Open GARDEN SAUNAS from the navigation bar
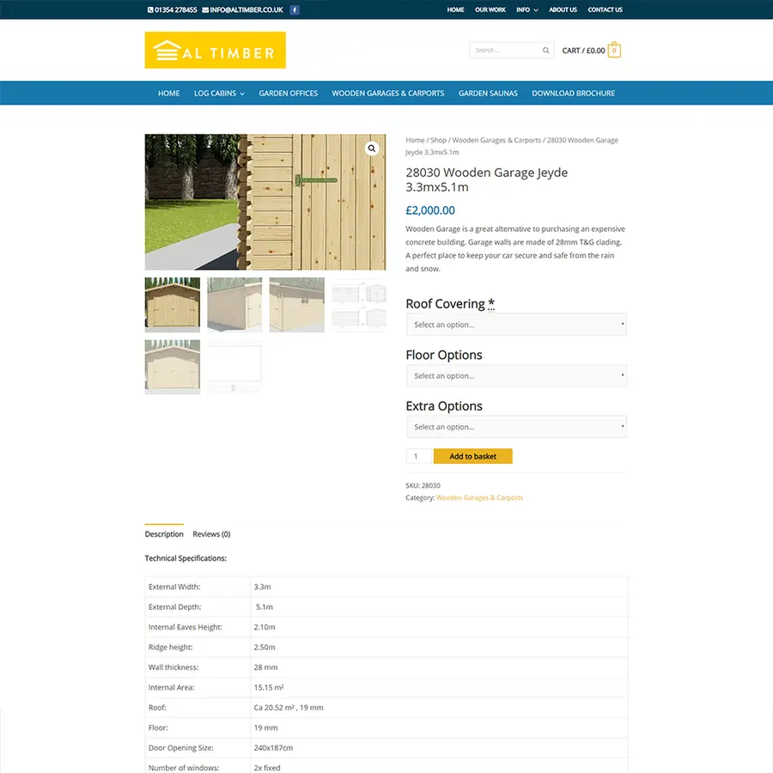 tap(488, 93)
